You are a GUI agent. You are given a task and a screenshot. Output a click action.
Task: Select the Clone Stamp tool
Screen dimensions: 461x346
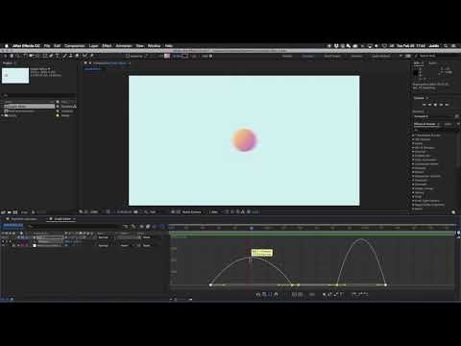(x=71, y=56)
